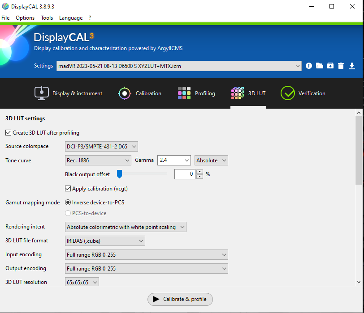Open the Options menu

(25, 18)
